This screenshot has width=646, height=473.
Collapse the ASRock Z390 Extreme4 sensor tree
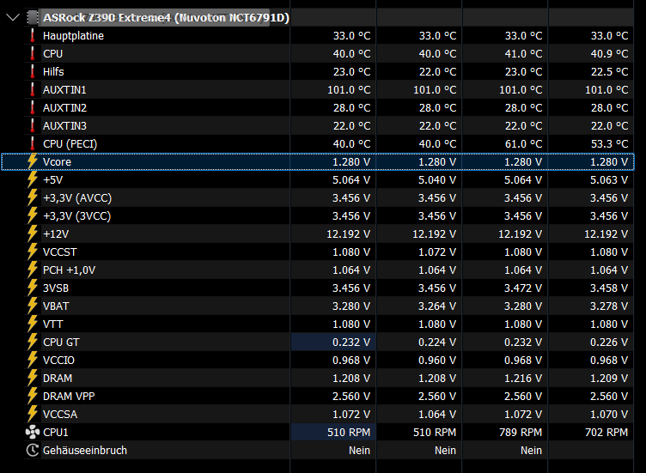tap(13, 17)
